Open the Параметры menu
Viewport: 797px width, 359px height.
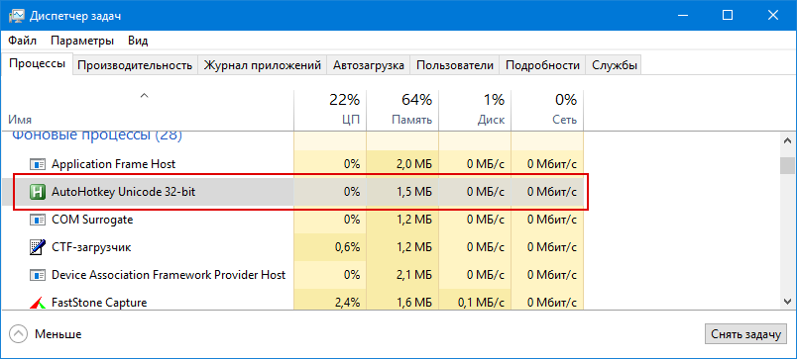[x=82, y=41]
